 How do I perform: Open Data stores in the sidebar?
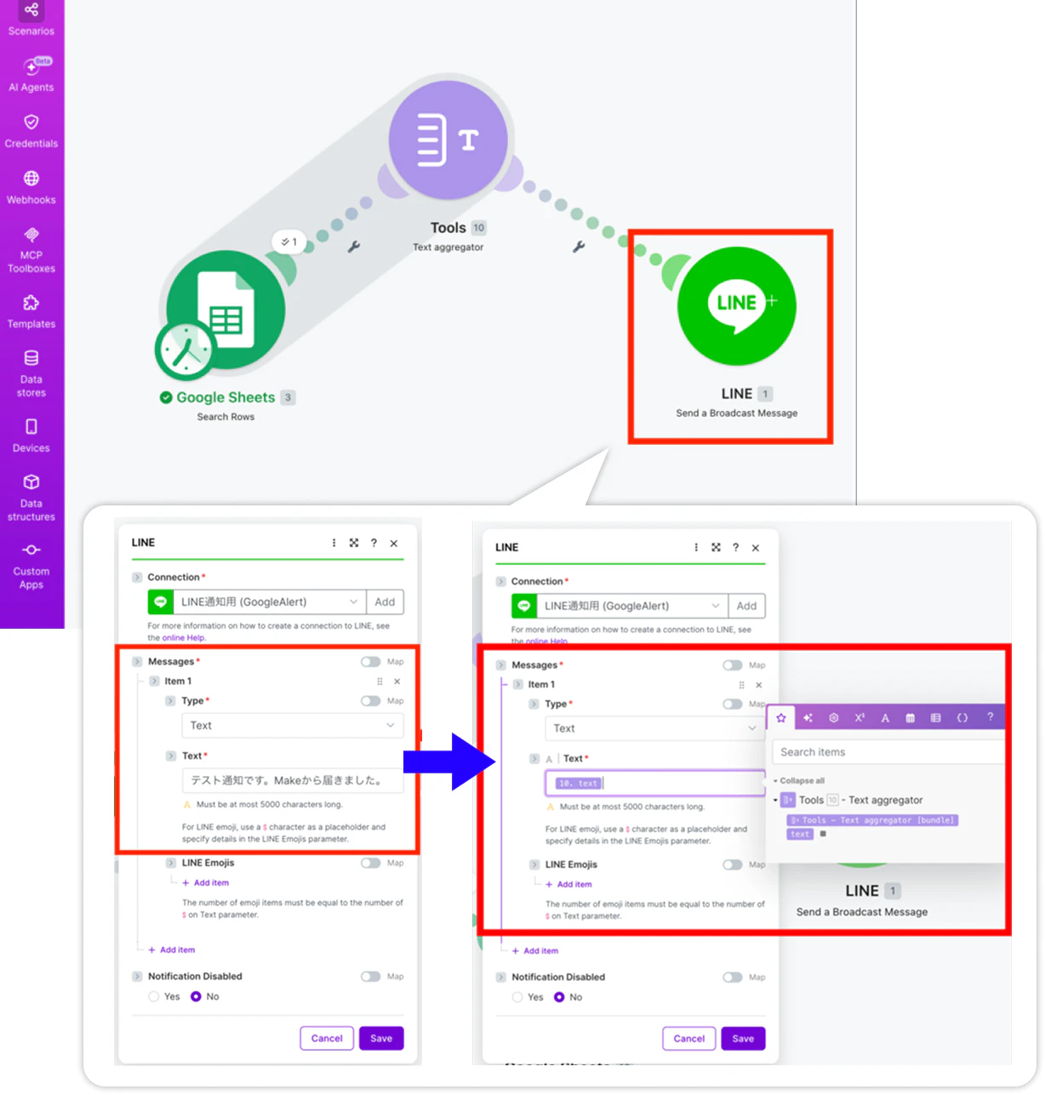31,374
